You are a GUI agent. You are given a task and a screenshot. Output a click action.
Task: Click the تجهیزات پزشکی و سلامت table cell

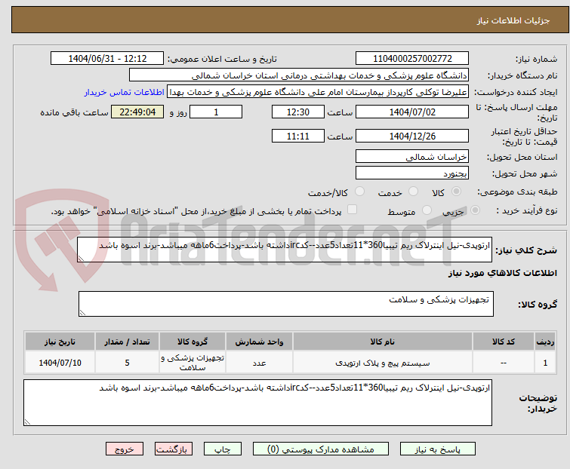[x=193, y=362]
